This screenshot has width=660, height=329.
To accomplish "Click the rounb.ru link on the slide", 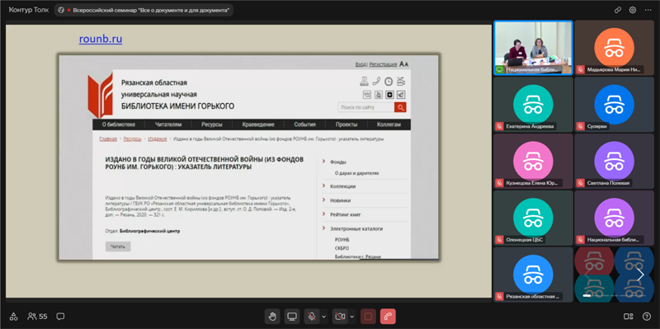I will point(101,39).
